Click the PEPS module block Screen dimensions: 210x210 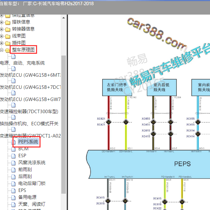(148, 165)
